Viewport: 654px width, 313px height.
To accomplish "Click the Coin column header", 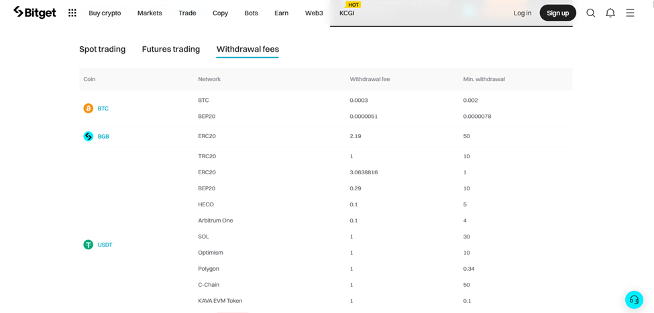I will [89, 79].
